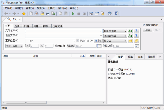Open the 布尔表达式 dropdown
The image size is (164, 110).
point(115,36)
